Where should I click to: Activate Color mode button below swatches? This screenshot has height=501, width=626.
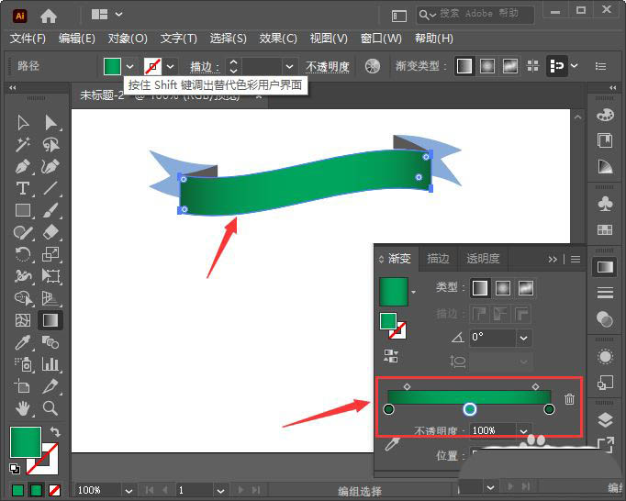(x=17, y=490)
